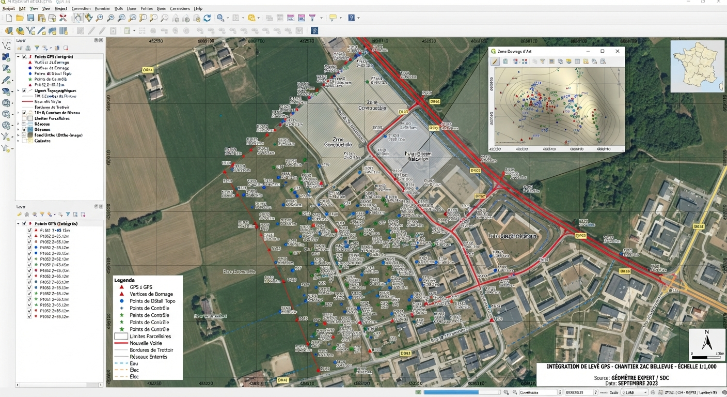Click 'Réseaux Enterrés' in the Legenda box
This screenshot has width=727, height=397.
(x=148, y=357)
